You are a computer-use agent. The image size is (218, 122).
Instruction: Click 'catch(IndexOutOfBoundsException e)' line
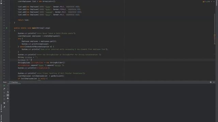36,47
